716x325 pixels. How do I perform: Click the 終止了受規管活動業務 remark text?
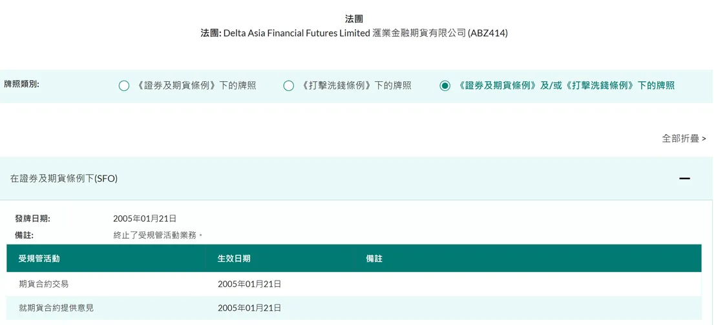pos(158,235)
